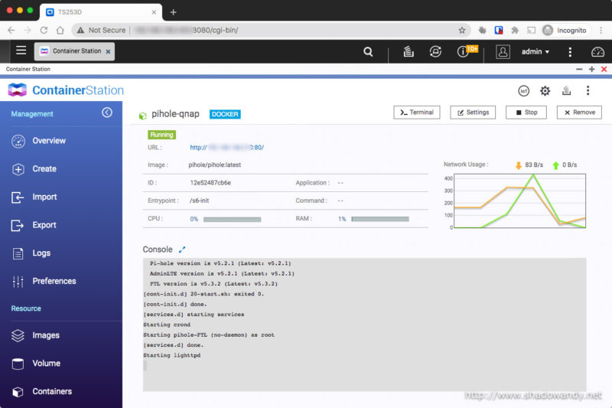Image resolution: width=612 pixels, height=408 pixels.
Task: Open Container Station settings gear
Action: click(545, 90)
